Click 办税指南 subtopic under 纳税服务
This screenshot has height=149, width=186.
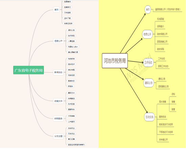[71, 116]
